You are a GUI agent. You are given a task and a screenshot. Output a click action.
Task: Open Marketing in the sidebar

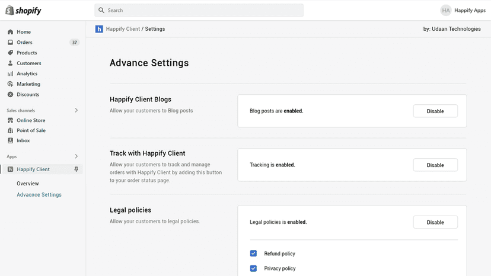[x=28, y=84]
